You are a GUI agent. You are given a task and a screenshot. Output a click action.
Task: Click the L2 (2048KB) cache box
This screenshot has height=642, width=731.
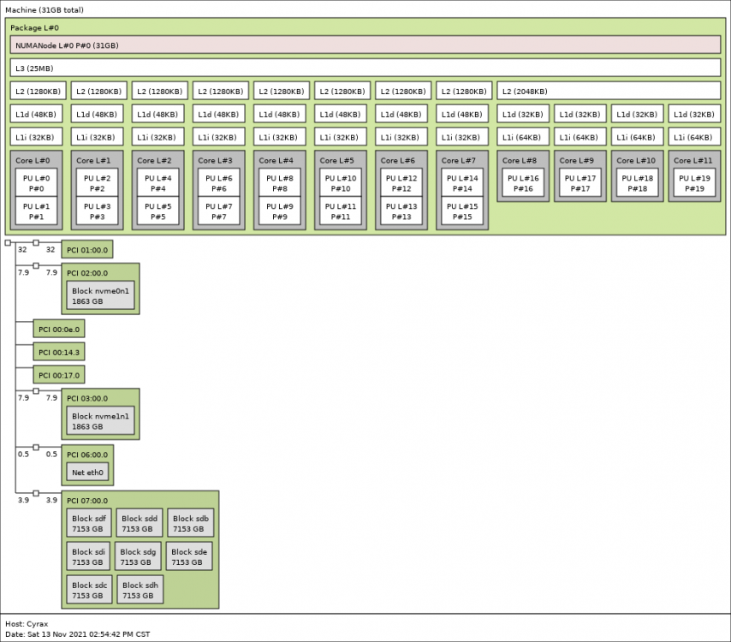click(x=609, y=91)
